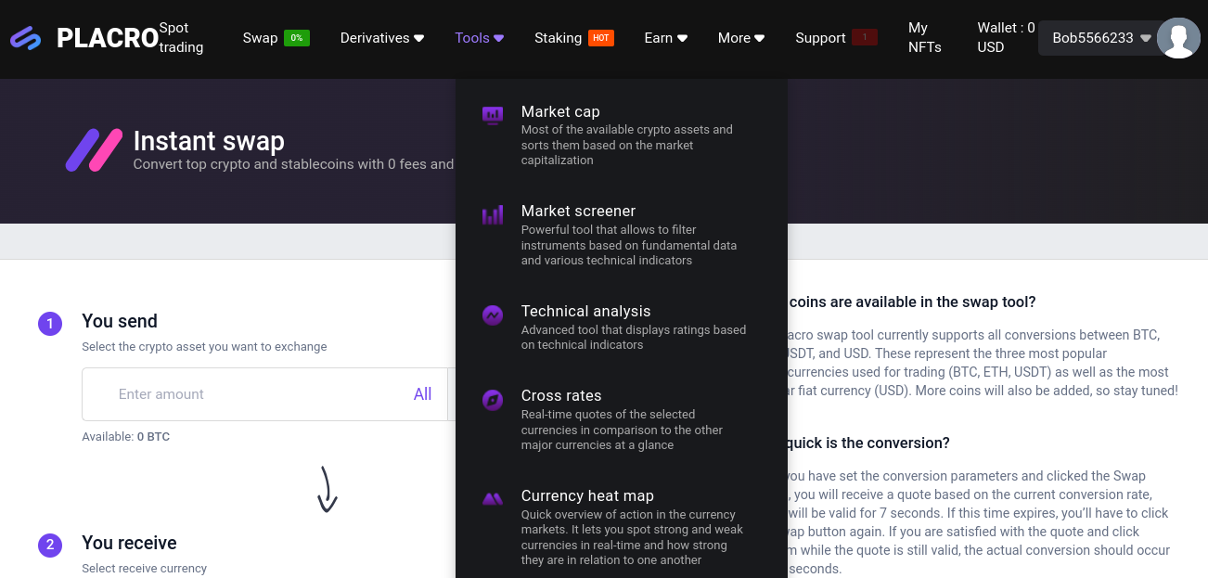This screenshot has width=1208, height=578.
Task: Click the PLACRO logo icon
Action: (26, 38)
